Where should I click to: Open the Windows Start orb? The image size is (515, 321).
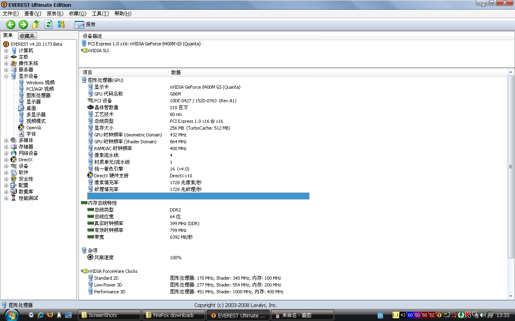tap(12, 315)
